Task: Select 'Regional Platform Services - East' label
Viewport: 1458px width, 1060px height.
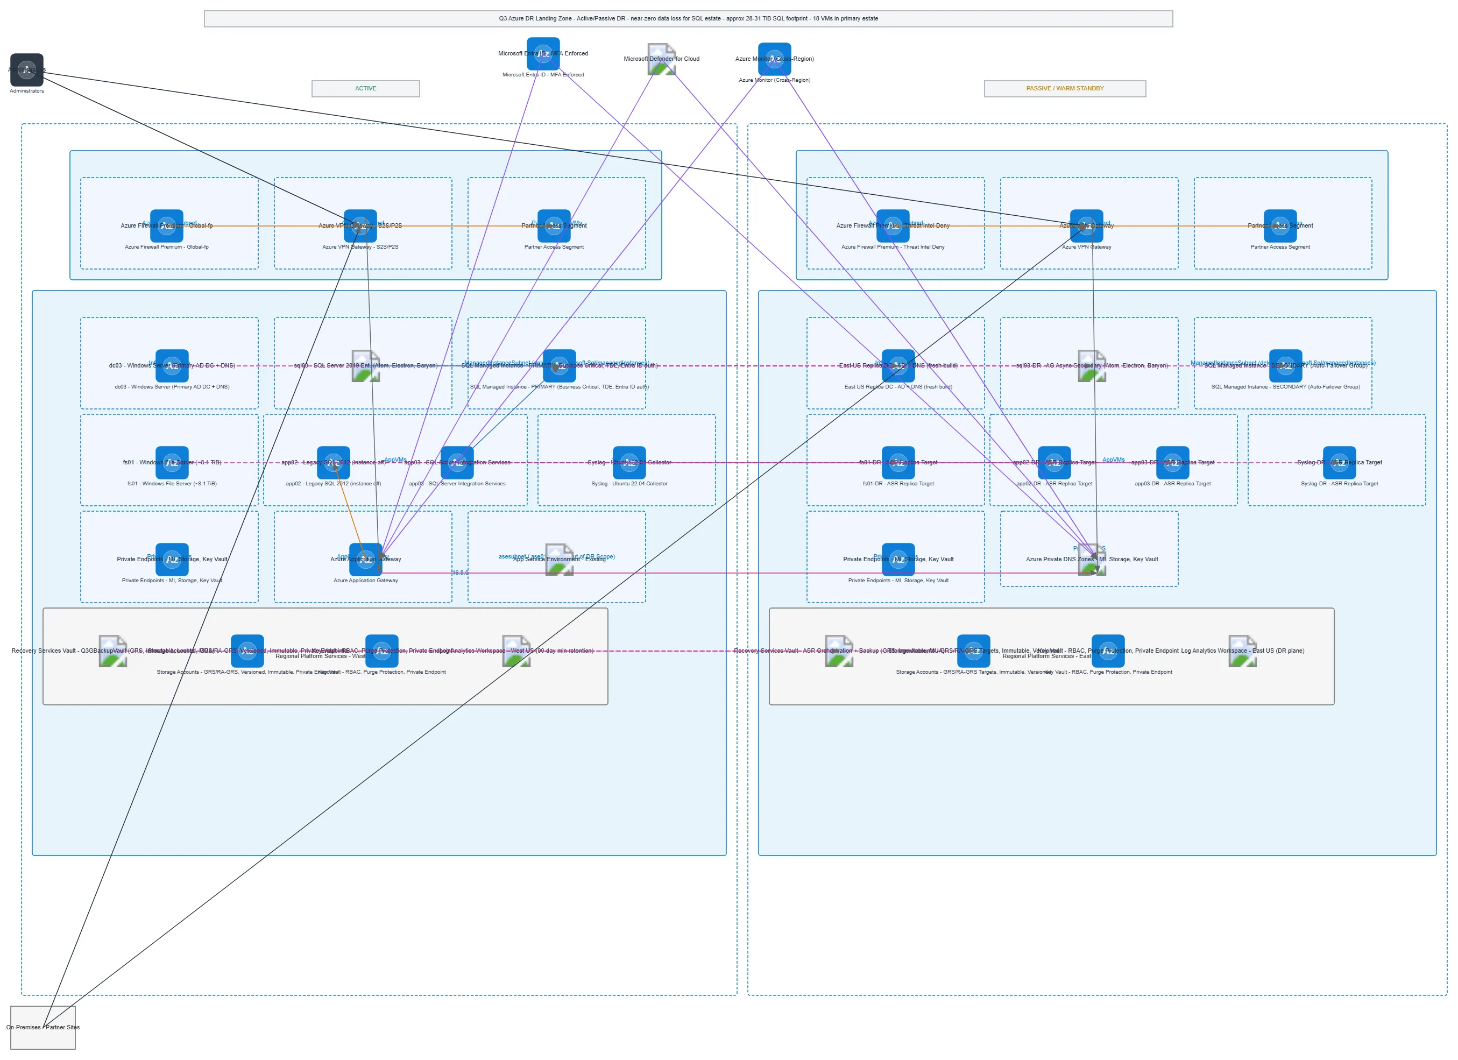Action: pyautogui.click(x=1046, y=656)
